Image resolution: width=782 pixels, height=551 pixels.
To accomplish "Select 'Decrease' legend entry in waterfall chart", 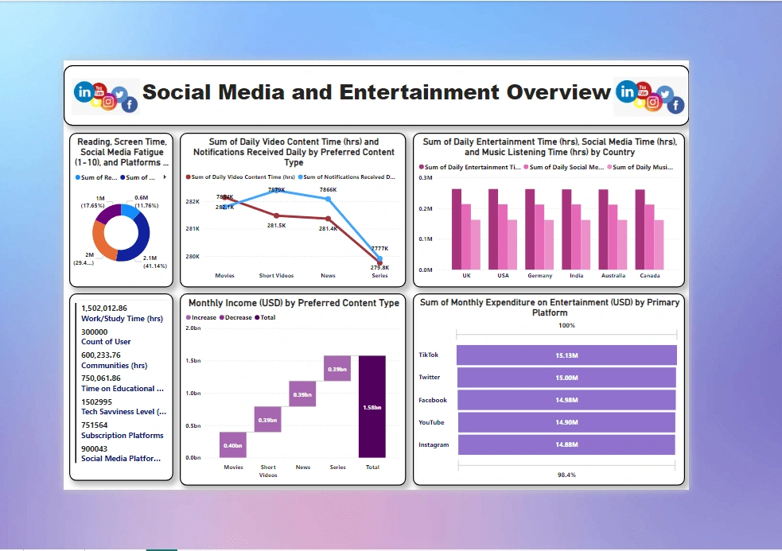I will pos(235,317).
